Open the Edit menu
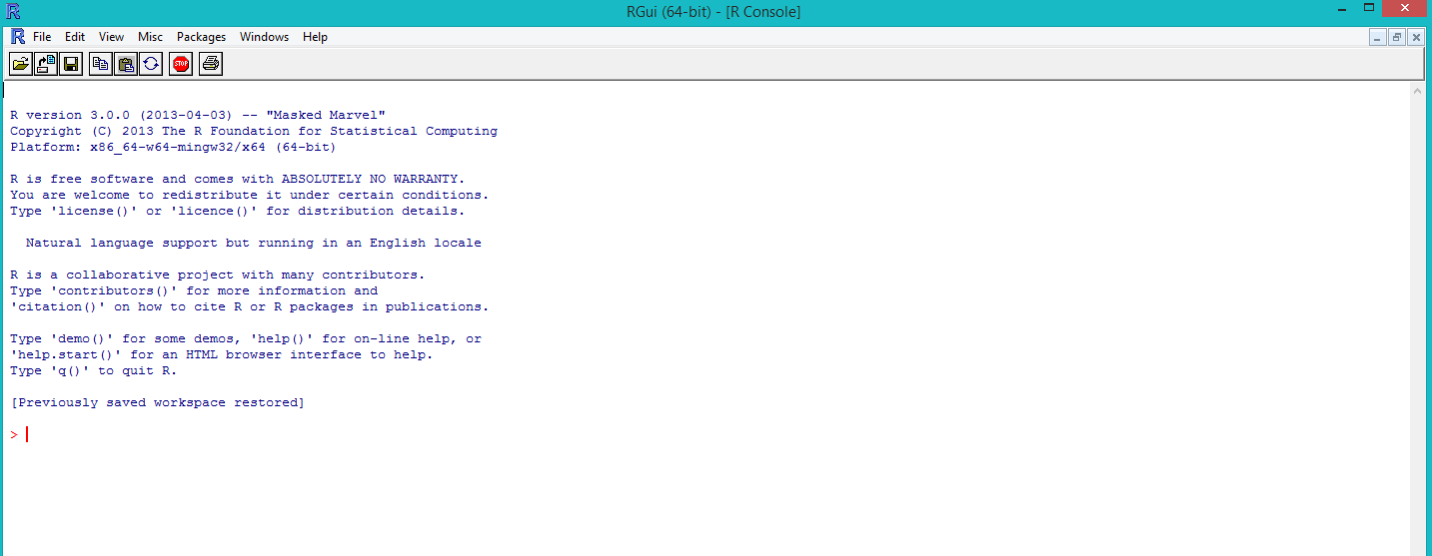 75,37
